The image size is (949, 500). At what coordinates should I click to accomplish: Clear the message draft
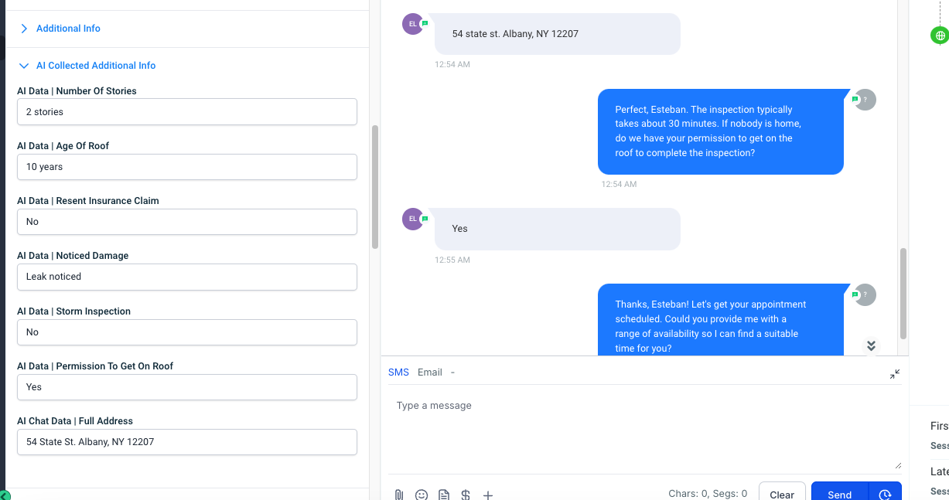[x=782, y=493]
